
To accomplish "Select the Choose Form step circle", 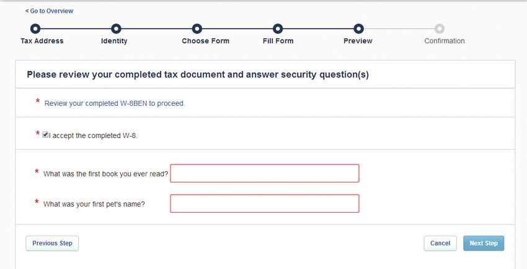I will (x=197, y=28).
